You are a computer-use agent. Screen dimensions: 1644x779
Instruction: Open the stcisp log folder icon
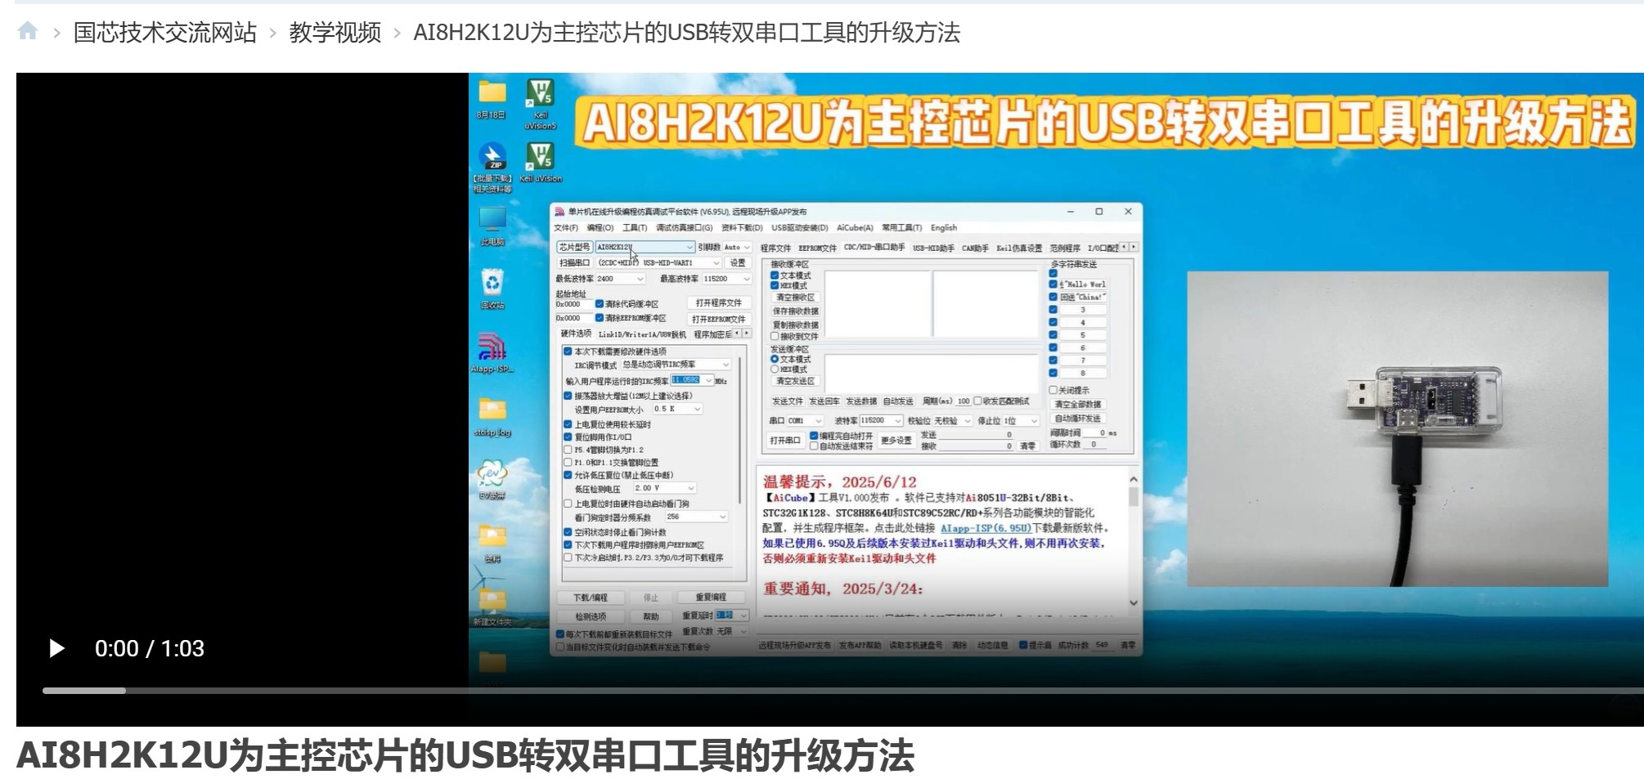pos(492,417)
